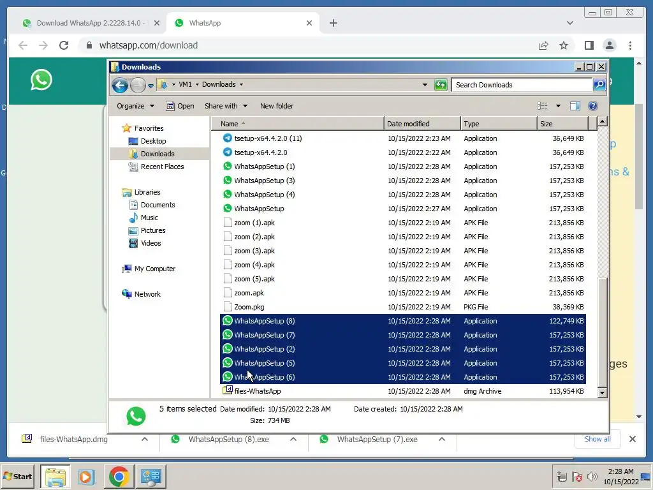The width and height of the screenshot is (653, 490).
Task: Open the Chrome profile avatar
Action: [x=609, y=45]
